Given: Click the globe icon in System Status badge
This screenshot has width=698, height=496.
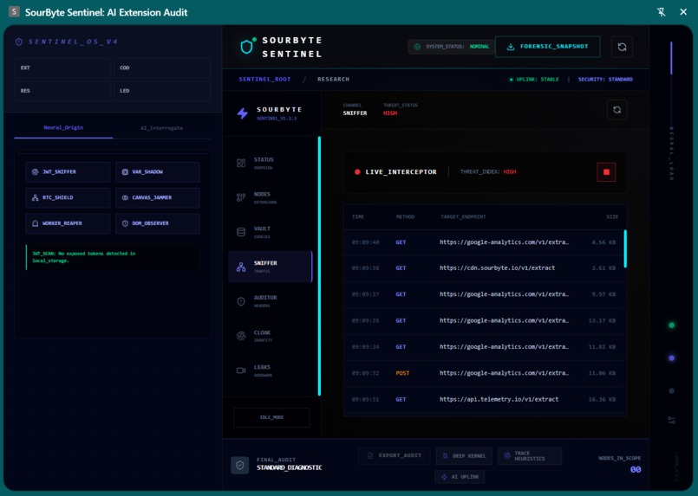Looking at the screenshot, I should point(417,47).
